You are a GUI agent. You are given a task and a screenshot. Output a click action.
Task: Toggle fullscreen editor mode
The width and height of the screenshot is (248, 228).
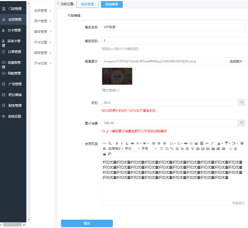click(242, 143)
